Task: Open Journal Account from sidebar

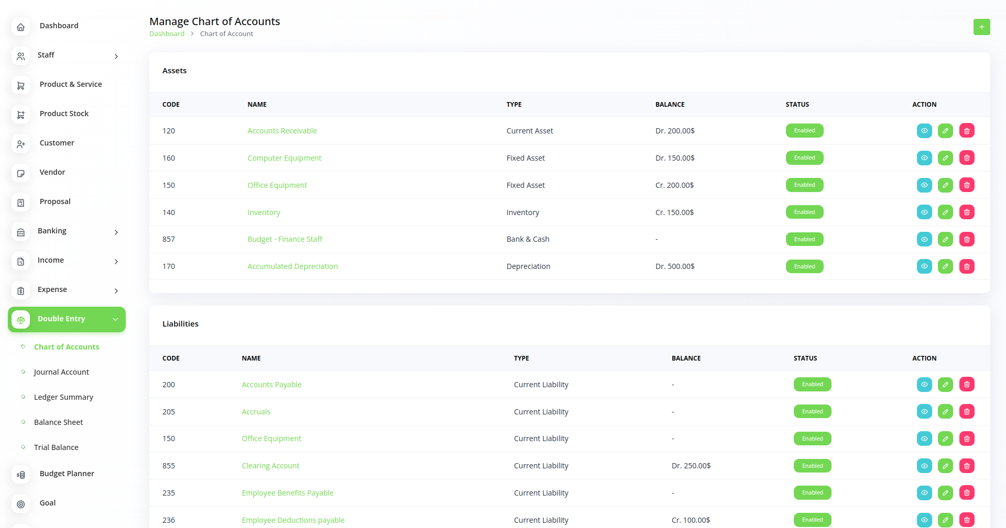Action: tap(61, 372)
